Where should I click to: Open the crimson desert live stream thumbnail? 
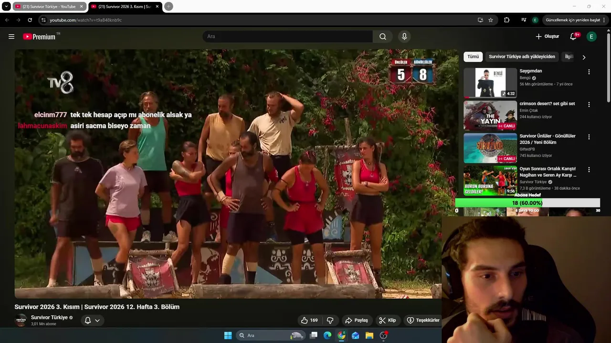point(490,115)
